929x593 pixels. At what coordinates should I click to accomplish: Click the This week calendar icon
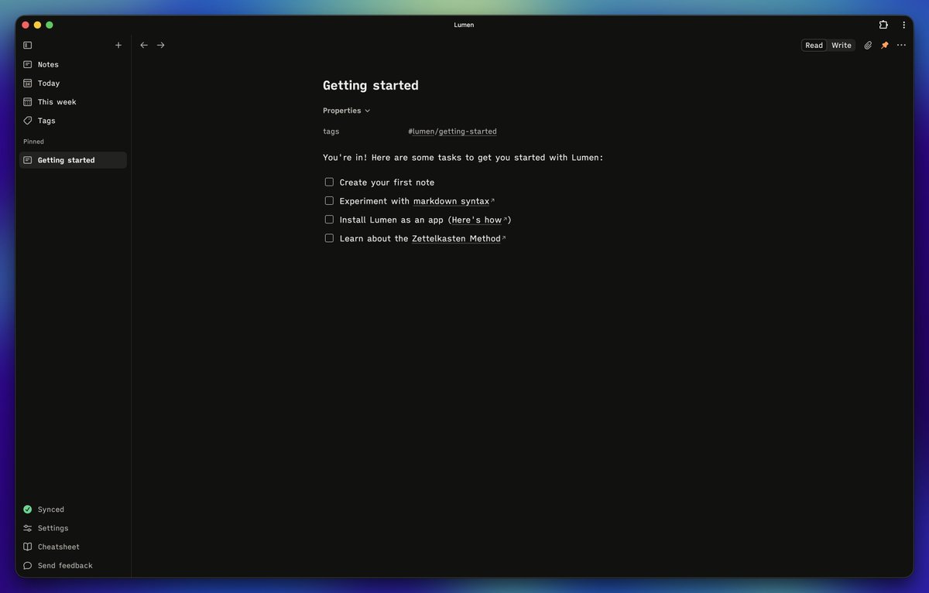pos(28,102)
